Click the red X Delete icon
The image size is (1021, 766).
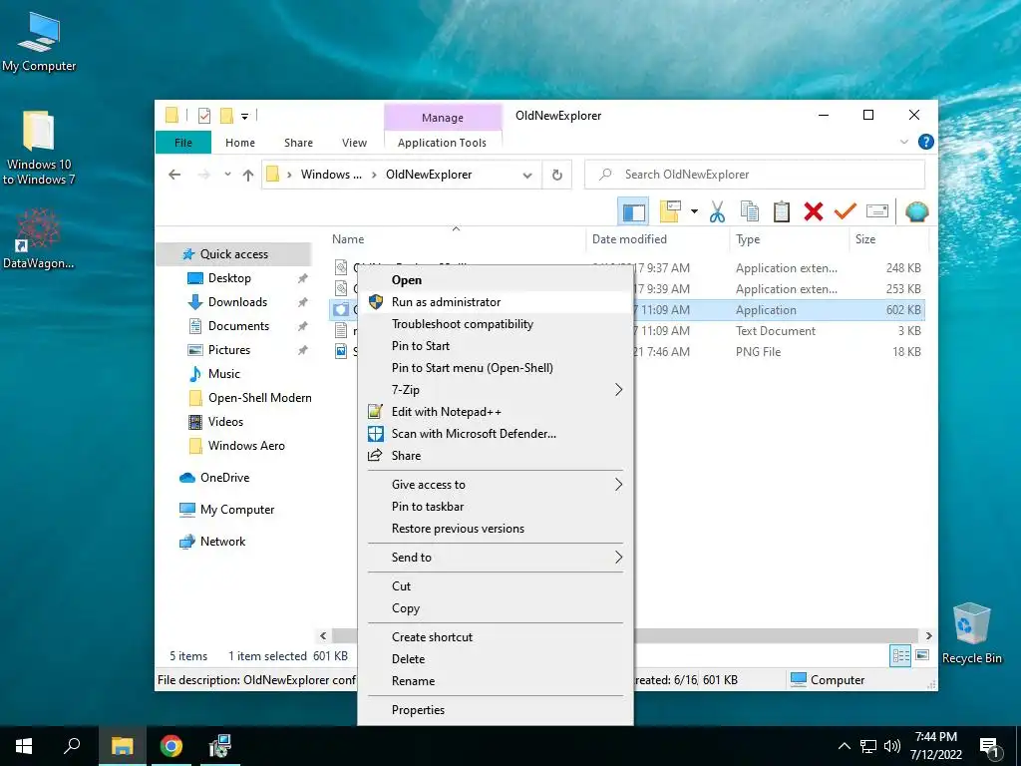(x=814, y=211)
